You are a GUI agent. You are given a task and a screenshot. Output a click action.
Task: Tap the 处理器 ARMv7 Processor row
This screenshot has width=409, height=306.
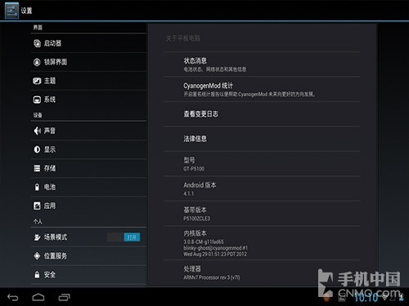(x=262, y=273)
